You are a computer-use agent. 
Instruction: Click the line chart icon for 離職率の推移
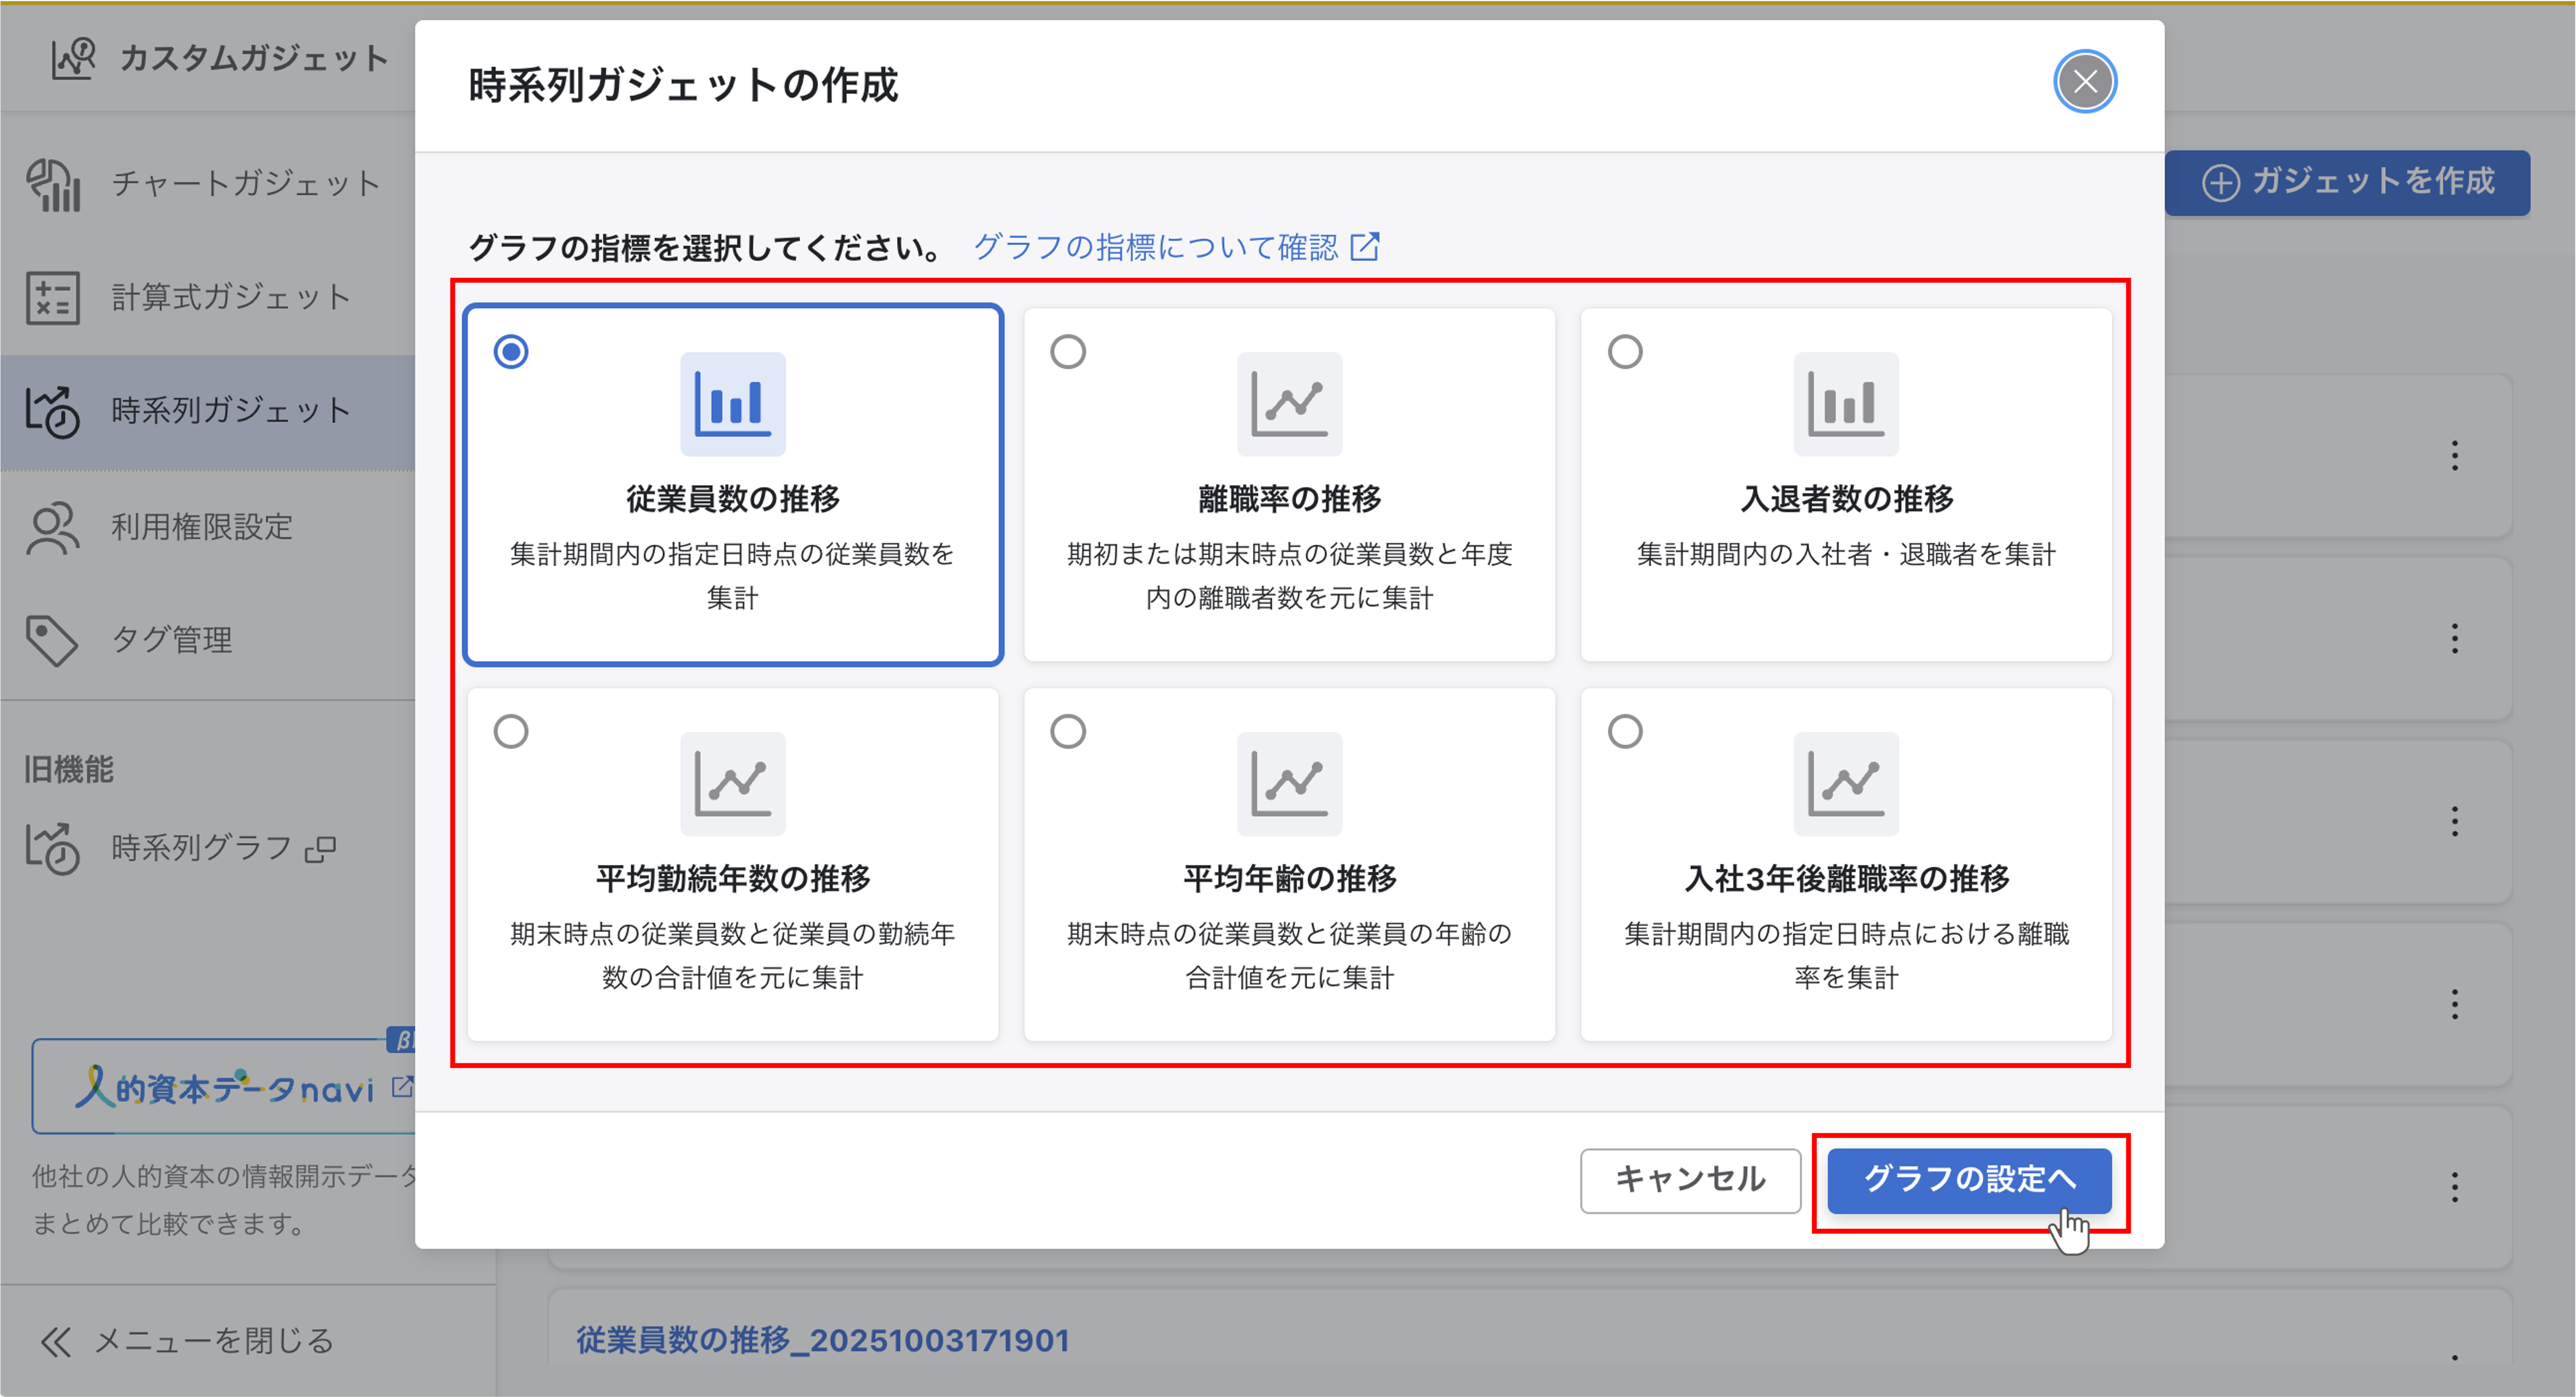1289,404
